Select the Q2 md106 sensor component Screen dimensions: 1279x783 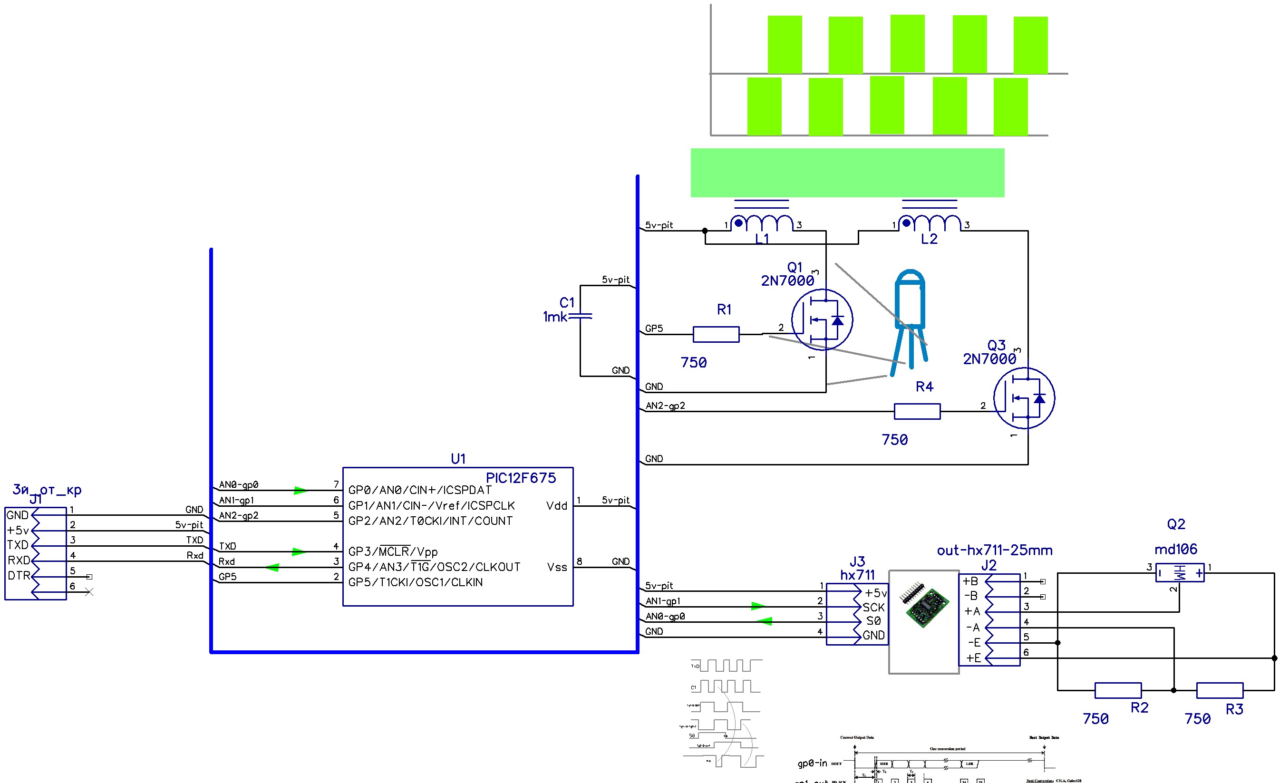coord(1179,573)
